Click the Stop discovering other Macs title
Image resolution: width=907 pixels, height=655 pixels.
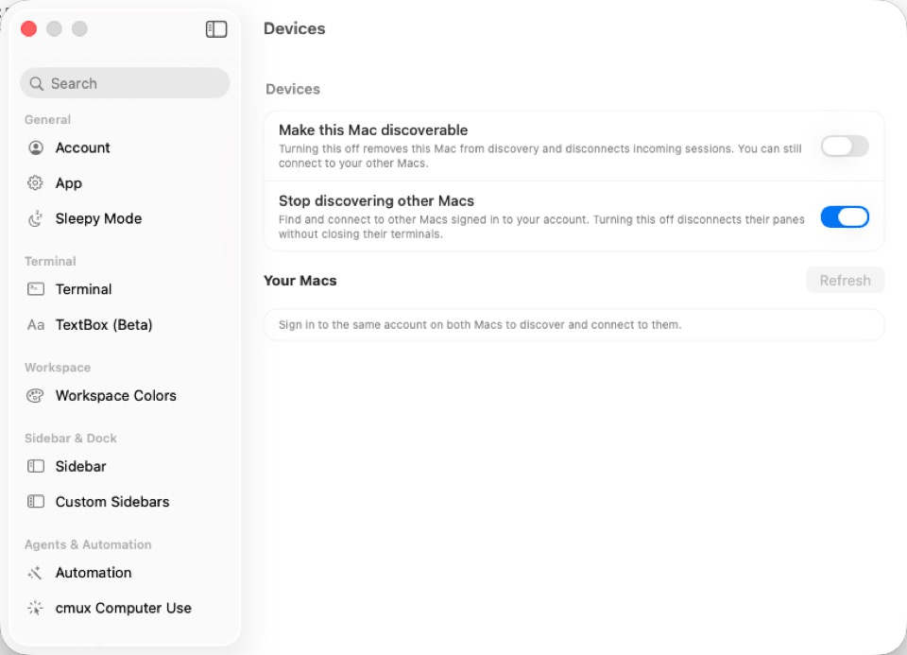pos(377,200)
